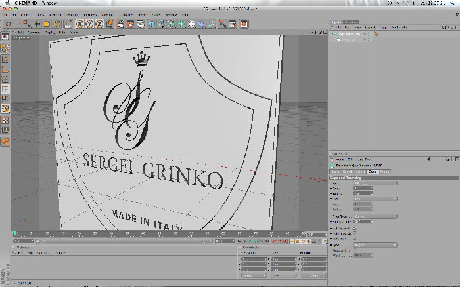
Task: Toggle the X axis lock
Action: click(x=80, y=24)
